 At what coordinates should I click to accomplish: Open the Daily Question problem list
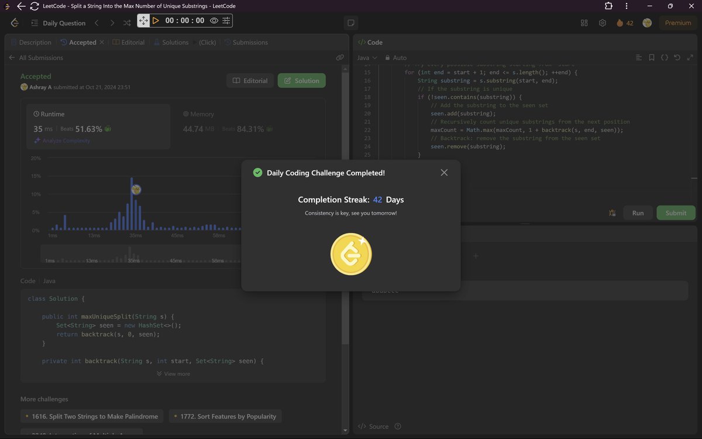[58, 23]
